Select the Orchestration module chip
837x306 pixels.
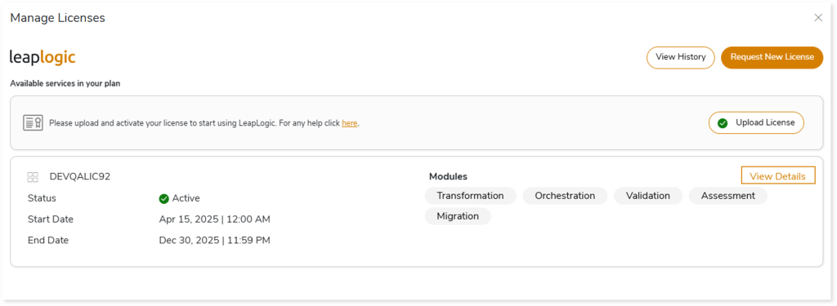tap(565, 196)
